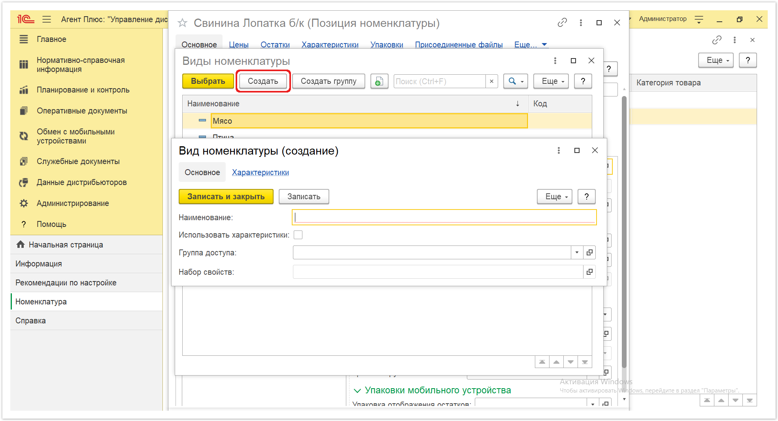Open kebab menu in Виды номенклатуры window
Image resolution: width=778 pixels, height=421 pixels.
pyautogui.click(x=555, y=60)
